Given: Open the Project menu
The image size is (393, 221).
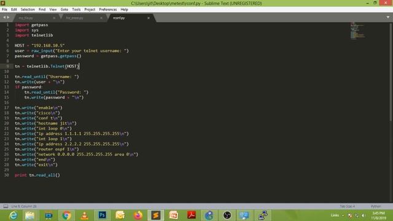Looking at the screenshot, I should point(90,10).
